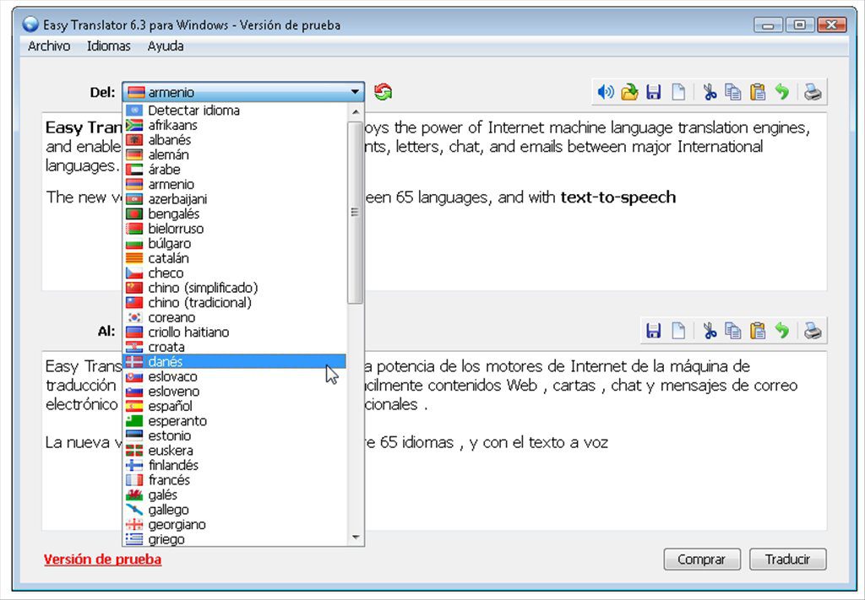Open the Archivo menu
The image size is (865, 600).
(x=48, y=46)
